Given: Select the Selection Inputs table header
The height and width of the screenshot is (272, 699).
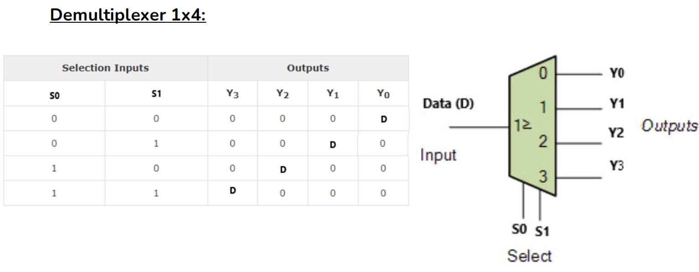Looking at the screenshot, I should 105,68.
